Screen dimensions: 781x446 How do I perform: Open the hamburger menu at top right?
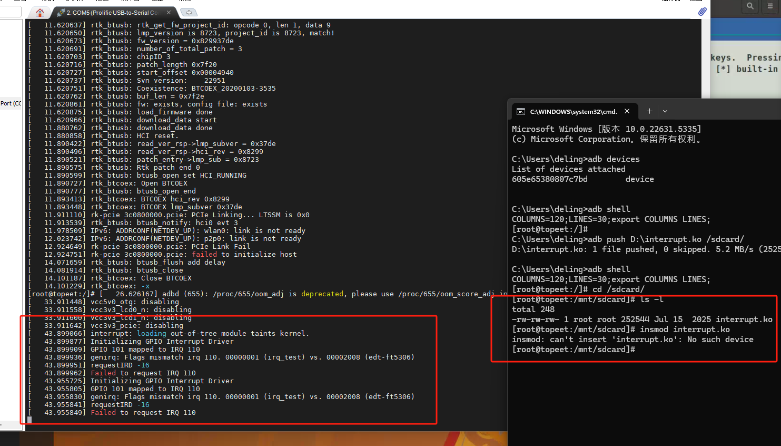770,6
